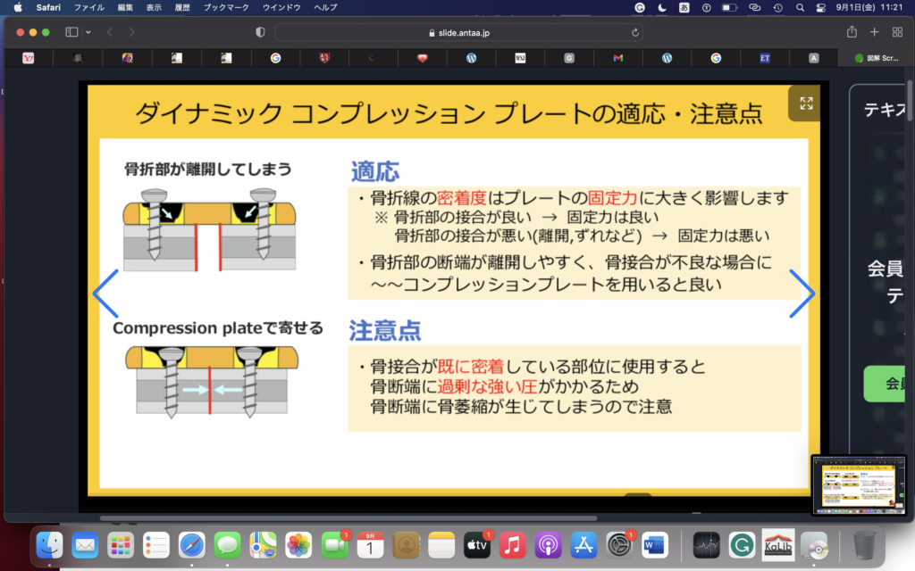Open a new tab with plus icon
Viewport: 915px width, 571px height.
click(x=875, y=32)
